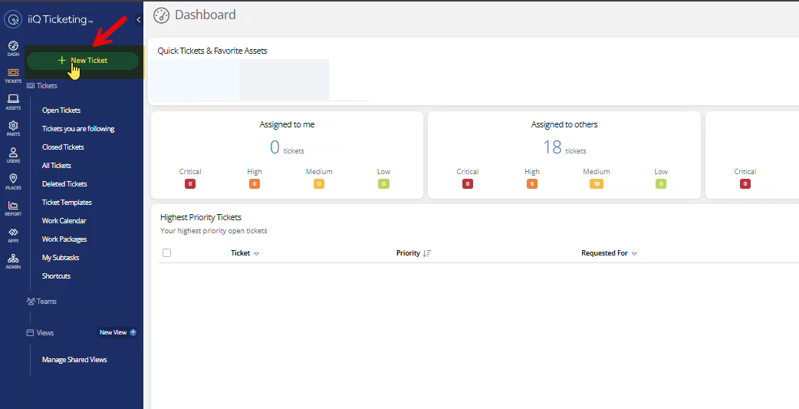
Task: Open the Users sidebar icon
Action: pyautogui.click(x=13, y=154)
